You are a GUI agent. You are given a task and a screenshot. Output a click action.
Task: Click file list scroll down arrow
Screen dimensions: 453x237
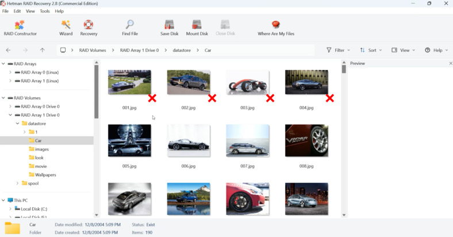click(x=344, y=215)
